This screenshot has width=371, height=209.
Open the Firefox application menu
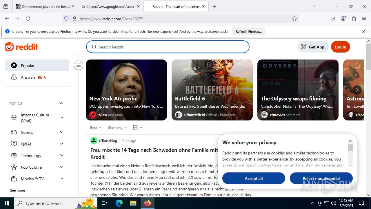(x=364, y=19)
